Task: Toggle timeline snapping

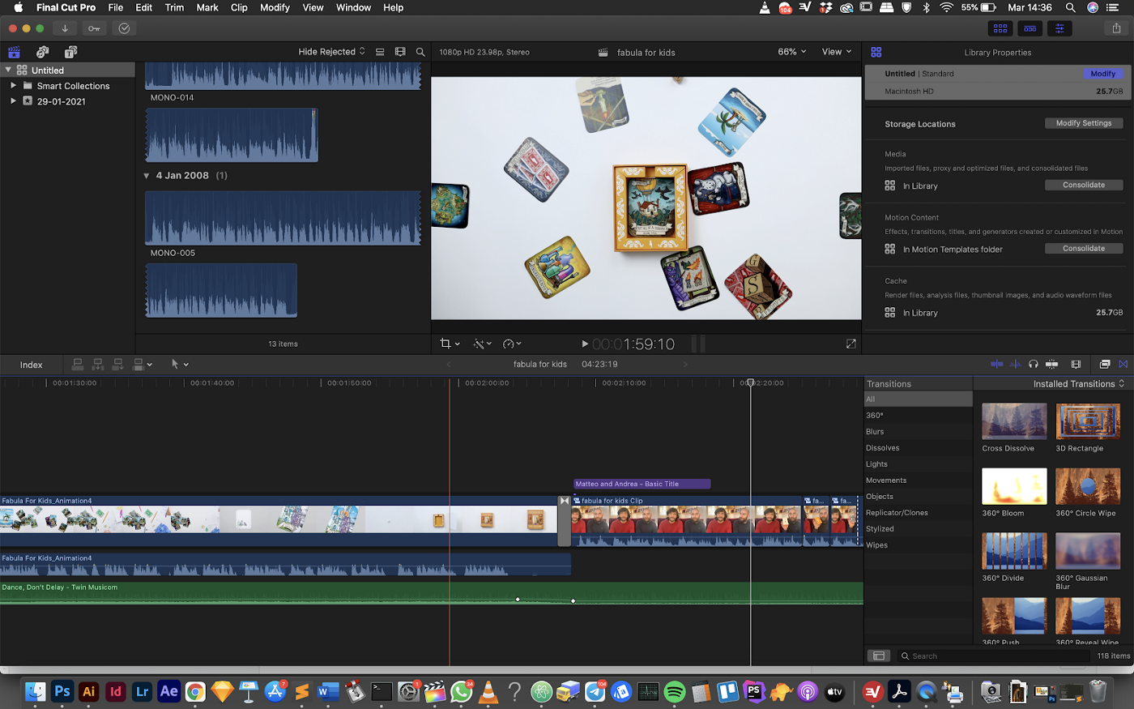Action: (1052, 365)
